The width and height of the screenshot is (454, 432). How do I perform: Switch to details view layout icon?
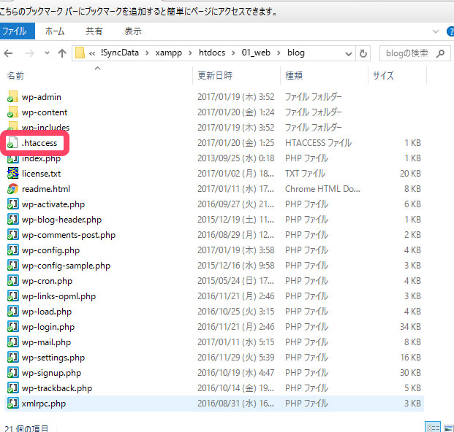point(433,427)
